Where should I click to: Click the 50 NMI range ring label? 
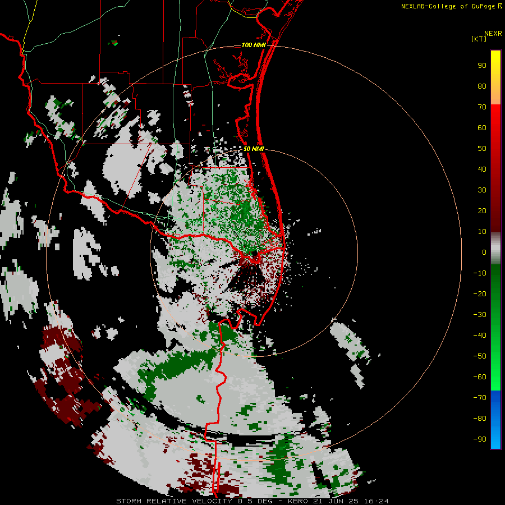pos(254,149)
